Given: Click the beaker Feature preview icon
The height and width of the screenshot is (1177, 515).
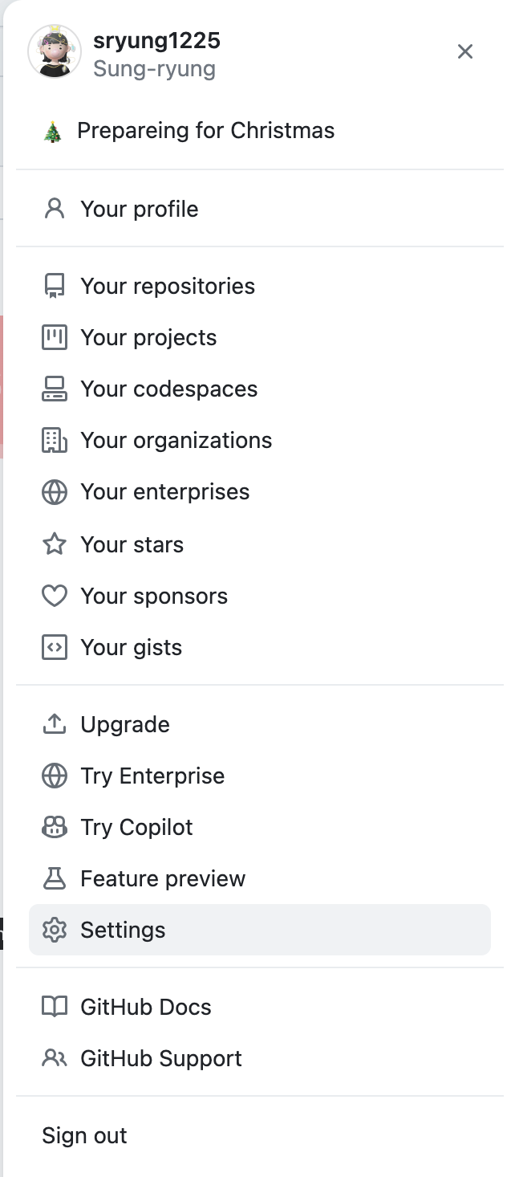Looking at the screenshot, I should click(x=54, y=879).
